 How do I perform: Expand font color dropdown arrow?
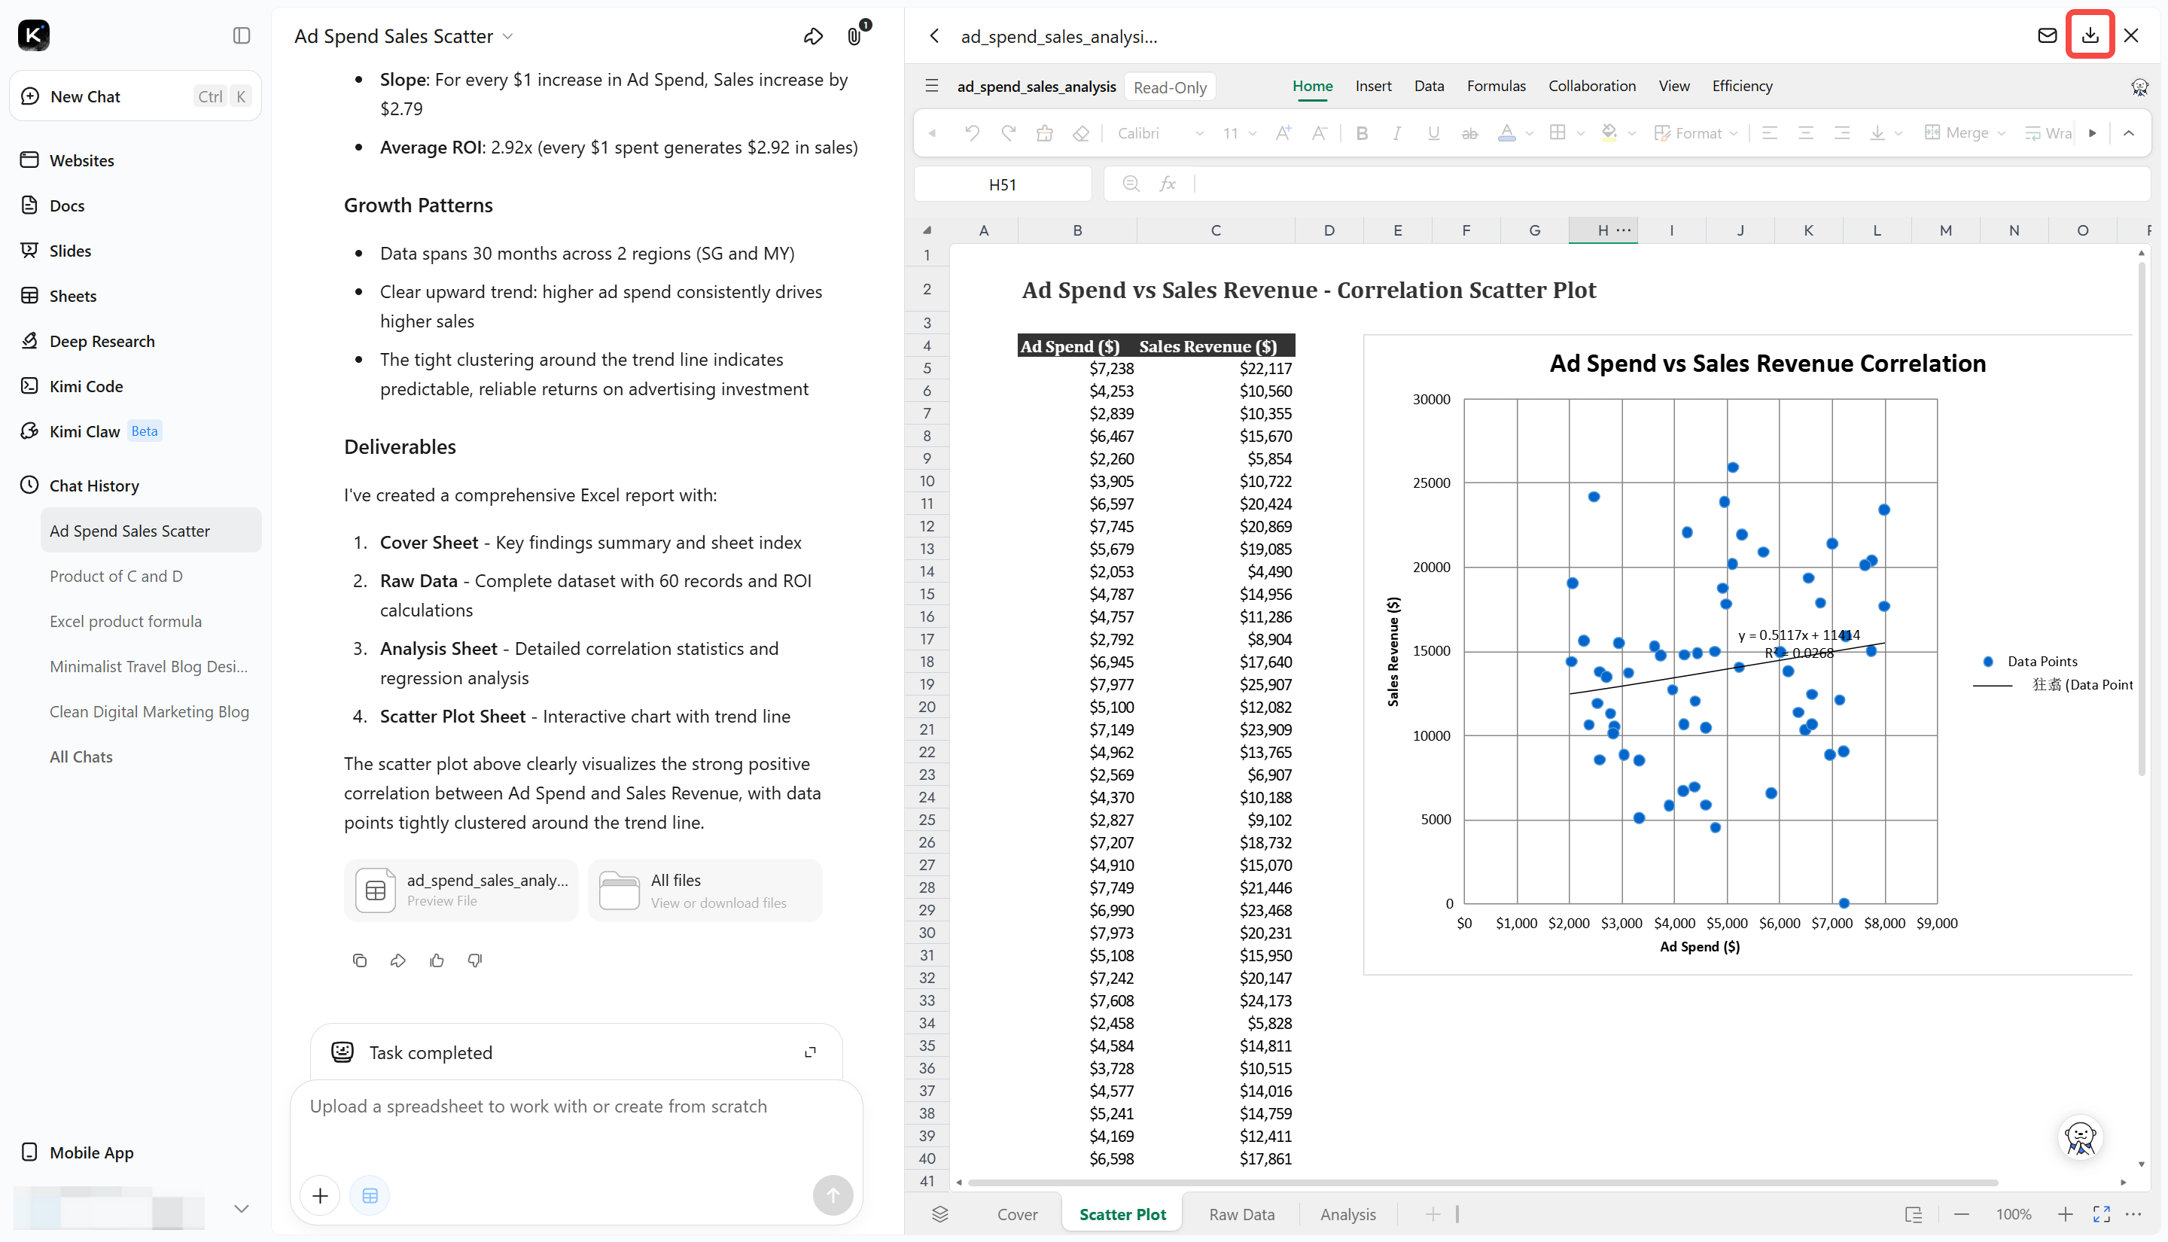1529,134
